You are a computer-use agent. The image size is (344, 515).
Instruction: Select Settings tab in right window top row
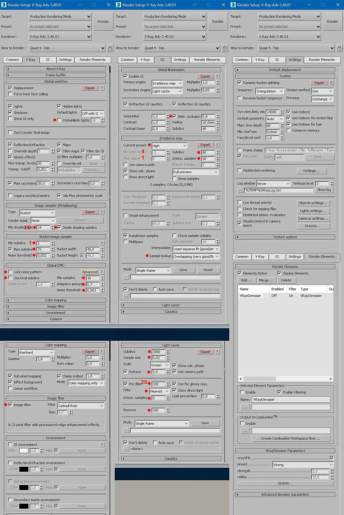(x=294, y=60)
